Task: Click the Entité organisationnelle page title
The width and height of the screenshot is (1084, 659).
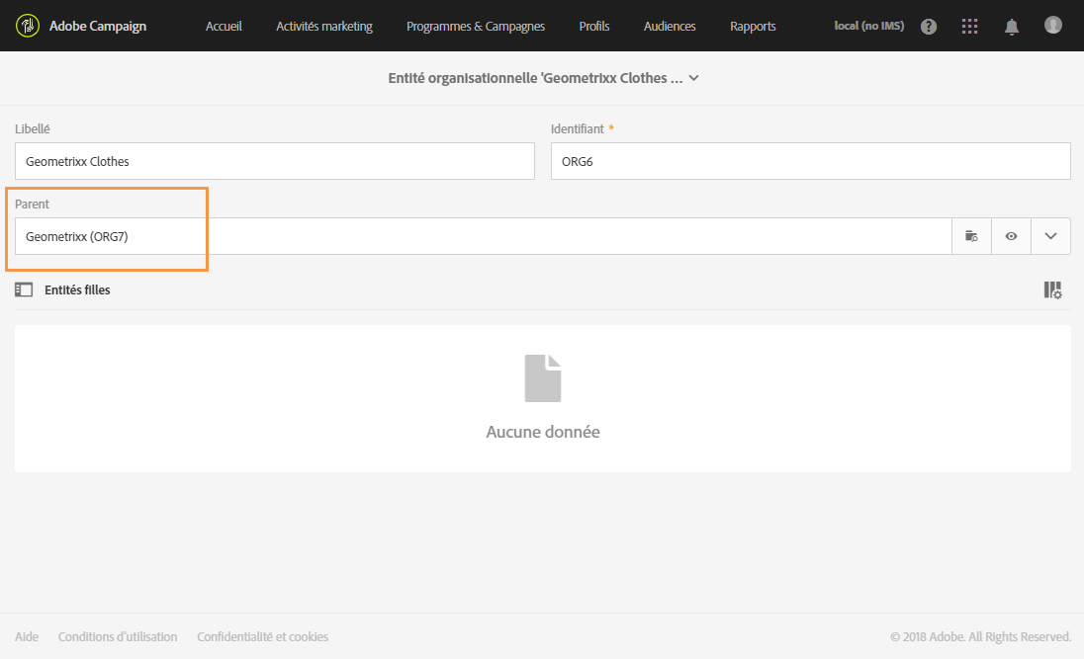Action: (535, 78)
